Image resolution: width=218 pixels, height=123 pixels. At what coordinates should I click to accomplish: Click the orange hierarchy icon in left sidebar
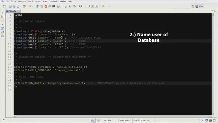(2, 17)
